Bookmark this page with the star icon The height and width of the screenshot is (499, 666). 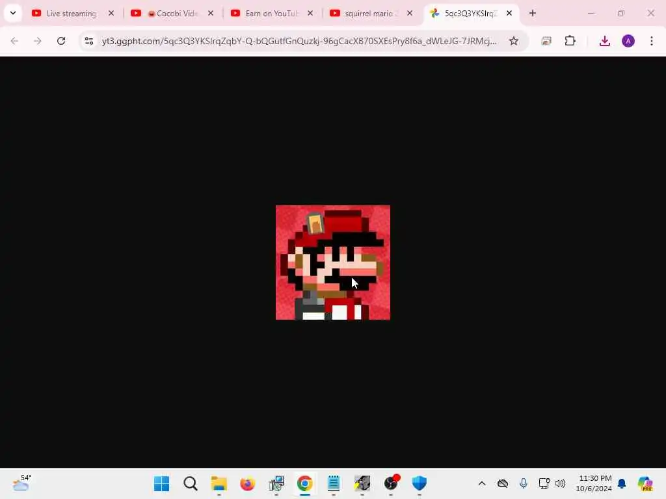click(x=514, y=41)
